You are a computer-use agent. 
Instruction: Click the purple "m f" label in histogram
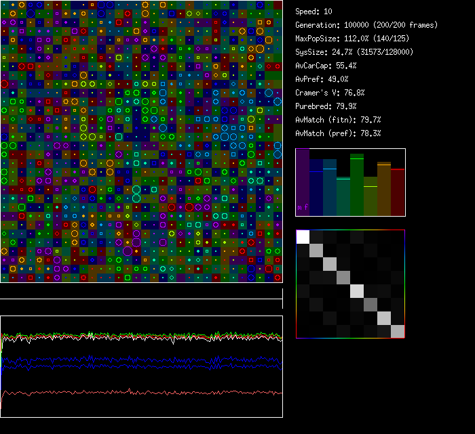tap(303, 207)
